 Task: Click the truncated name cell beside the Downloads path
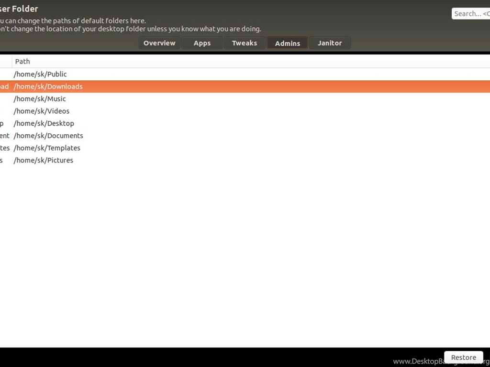pos(5,86)
